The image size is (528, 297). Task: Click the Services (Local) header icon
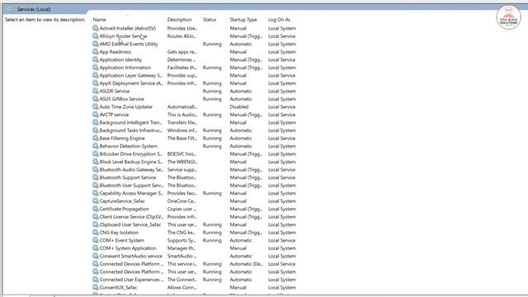[x=10, y=9]
